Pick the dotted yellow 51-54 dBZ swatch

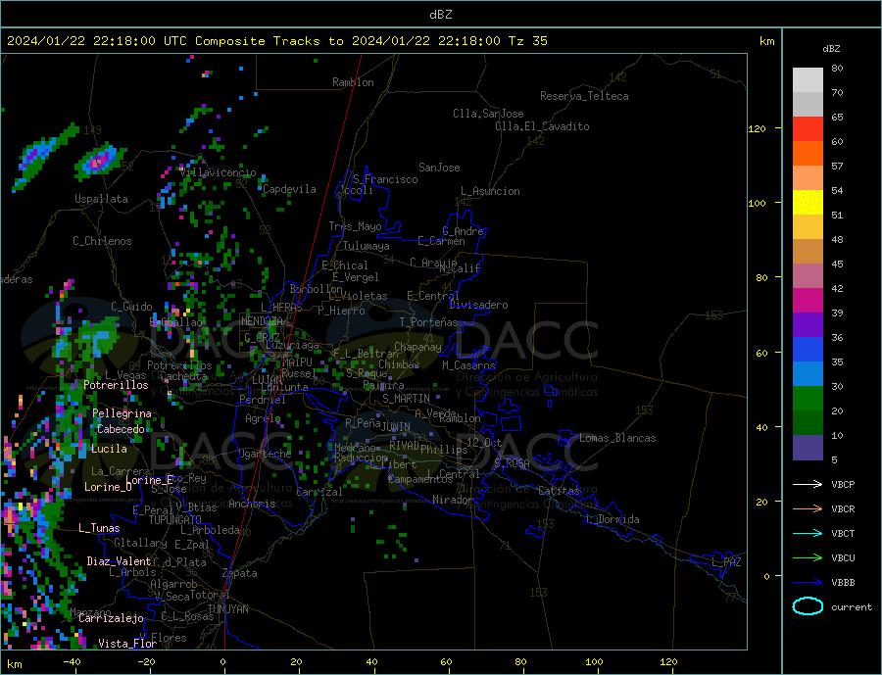[x=808, y=203]
